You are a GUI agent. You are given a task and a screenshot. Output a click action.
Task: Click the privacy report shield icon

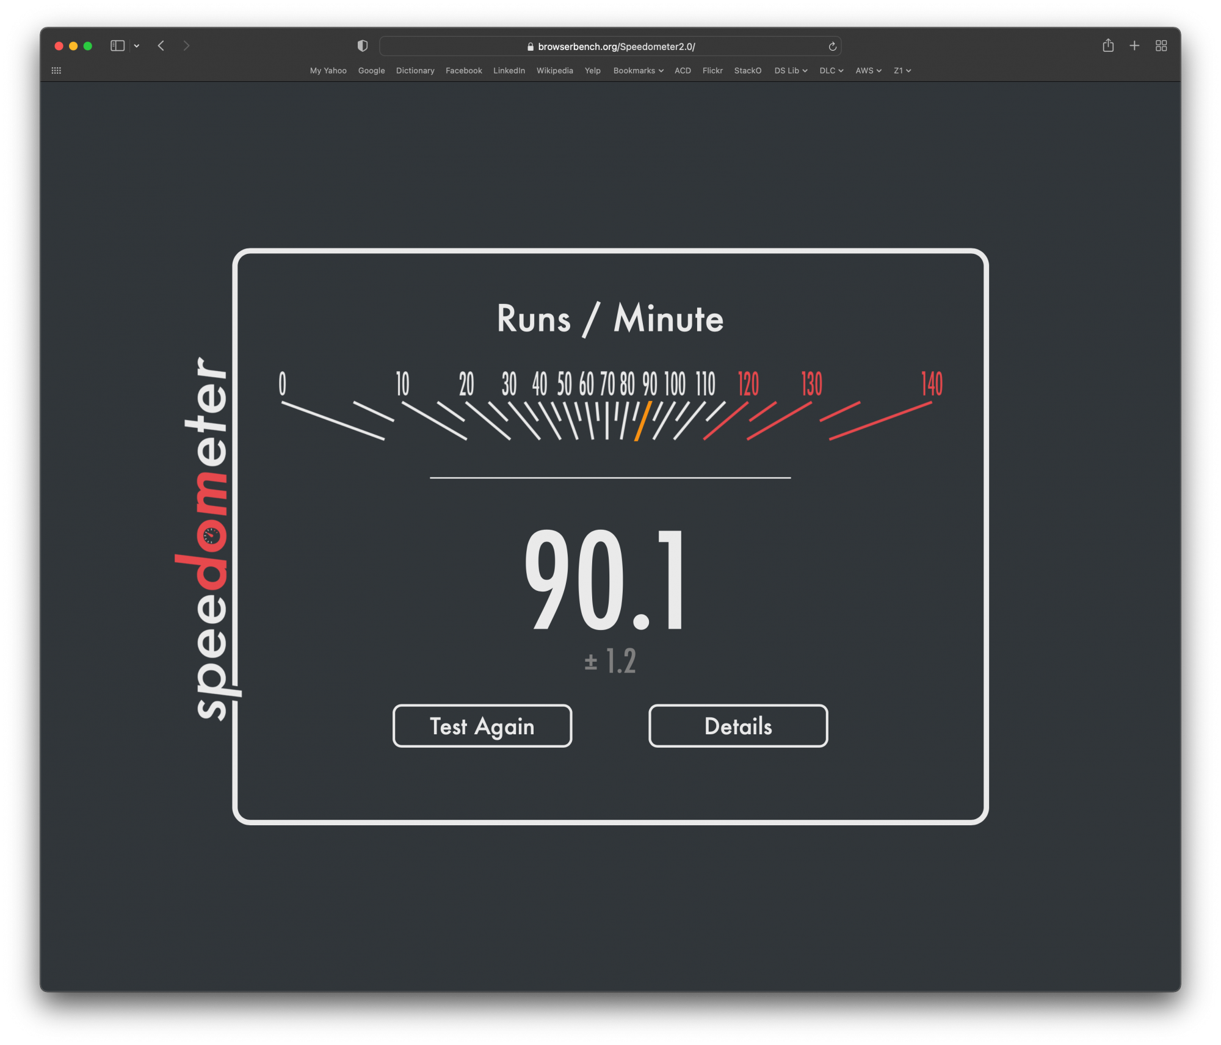[363, 46]
